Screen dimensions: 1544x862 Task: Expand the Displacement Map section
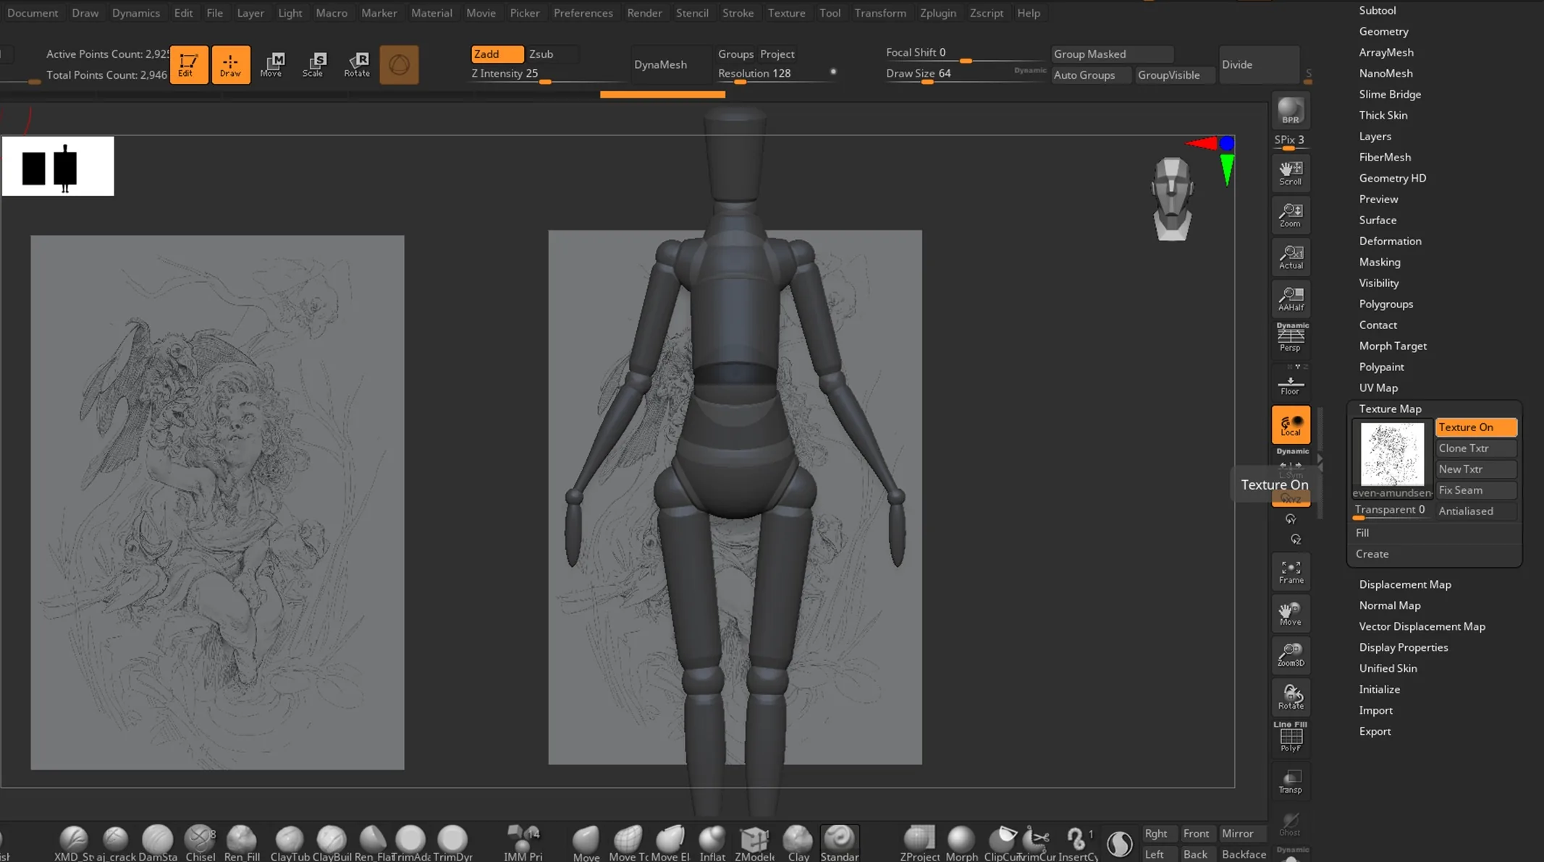pyautogui.click(x=1404, y=584)
